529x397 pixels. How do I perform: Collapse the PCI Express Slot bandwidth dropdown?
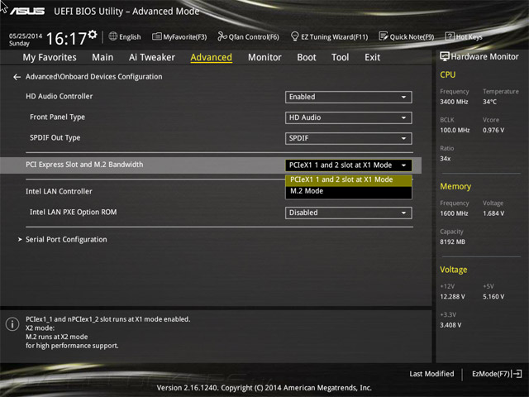349,165
